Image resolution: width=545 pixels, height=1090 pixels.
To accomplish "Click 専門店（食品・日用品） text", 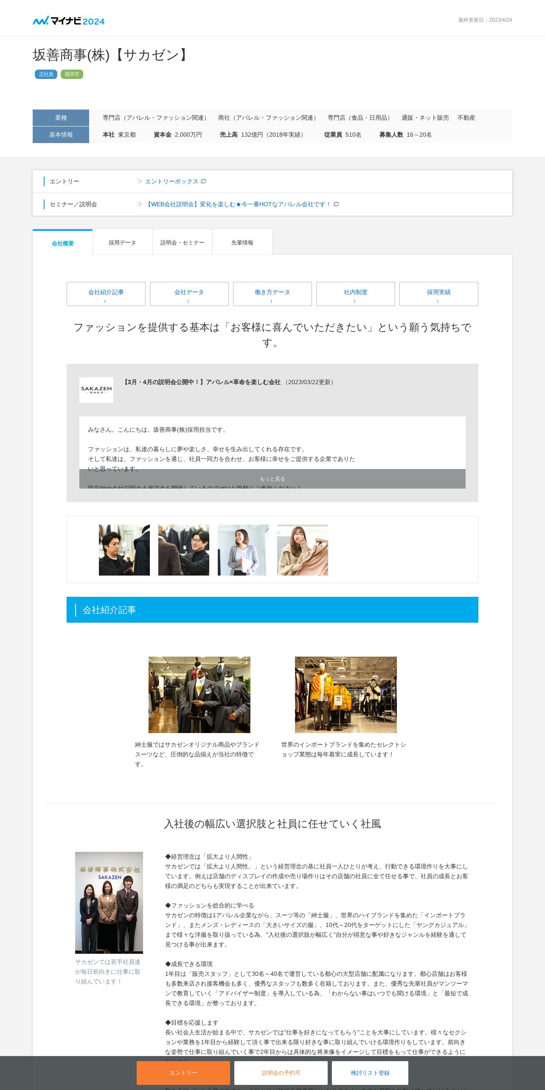I will [360, 118].
